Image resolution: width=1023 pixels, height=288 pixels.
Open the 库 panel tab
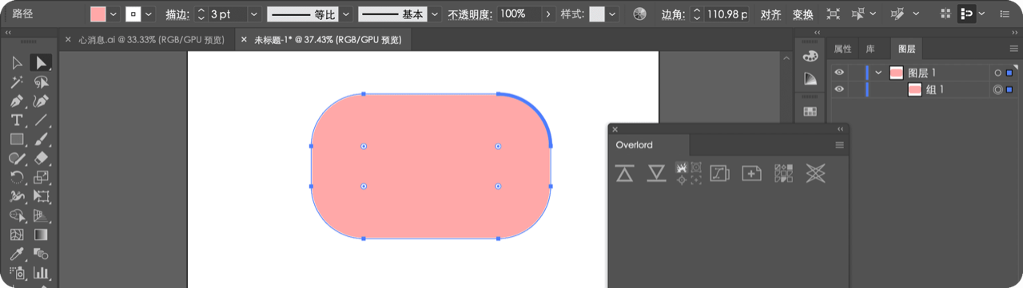pos(870,49)
